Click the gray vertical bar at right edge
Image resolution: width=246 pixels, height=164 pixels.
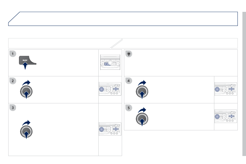pos(244,84)
